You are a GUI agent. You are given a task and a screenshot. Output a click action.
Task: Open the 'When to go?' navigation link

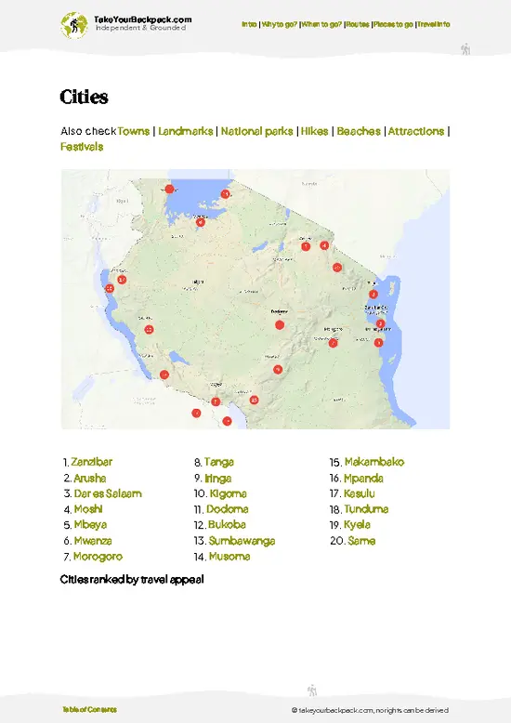(x=321, y=24)
